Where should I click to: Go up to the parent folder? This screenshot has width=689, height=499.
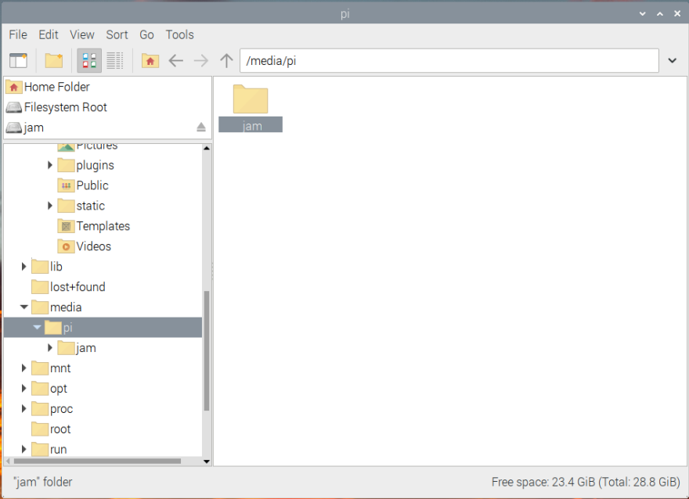coord(227,60)
